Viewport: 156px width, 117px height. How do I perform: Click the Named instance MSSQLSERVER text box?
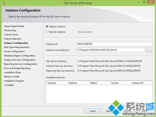point(115,32)
